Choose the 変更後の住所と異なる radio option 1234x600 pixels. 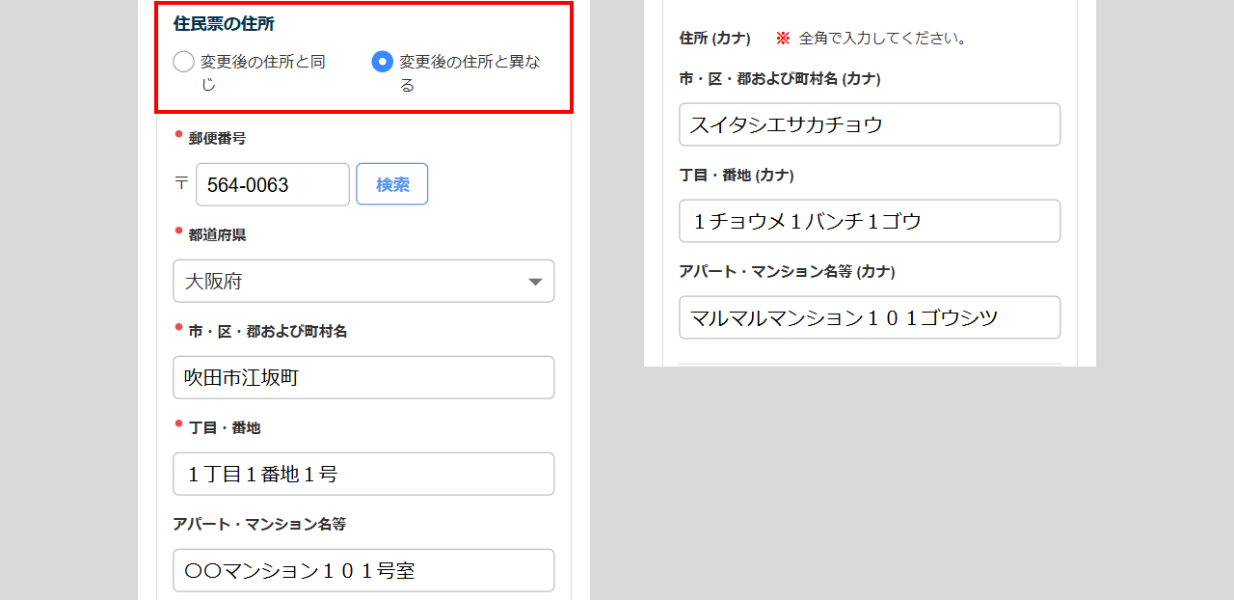click(x=383, y=63)
